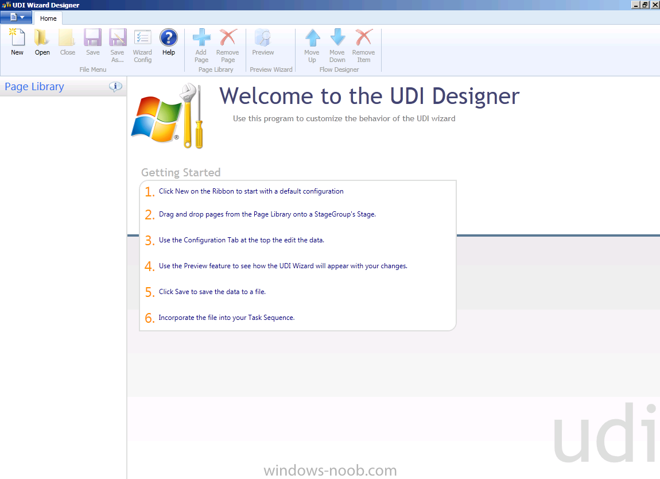Click the Page Library info icon

coord(115,87)
